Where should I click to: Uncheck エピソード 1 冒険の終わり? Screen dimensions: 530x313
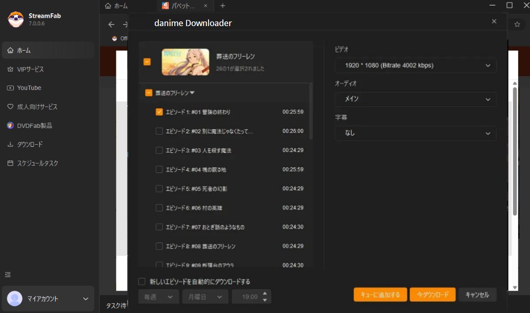(x=159, y=112)
